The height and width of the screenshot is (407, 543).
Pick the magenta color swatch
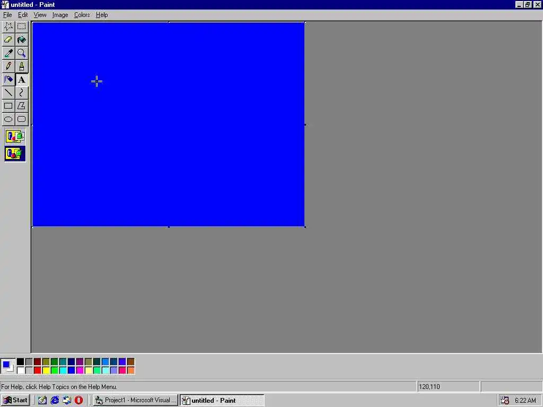point(80,370)
